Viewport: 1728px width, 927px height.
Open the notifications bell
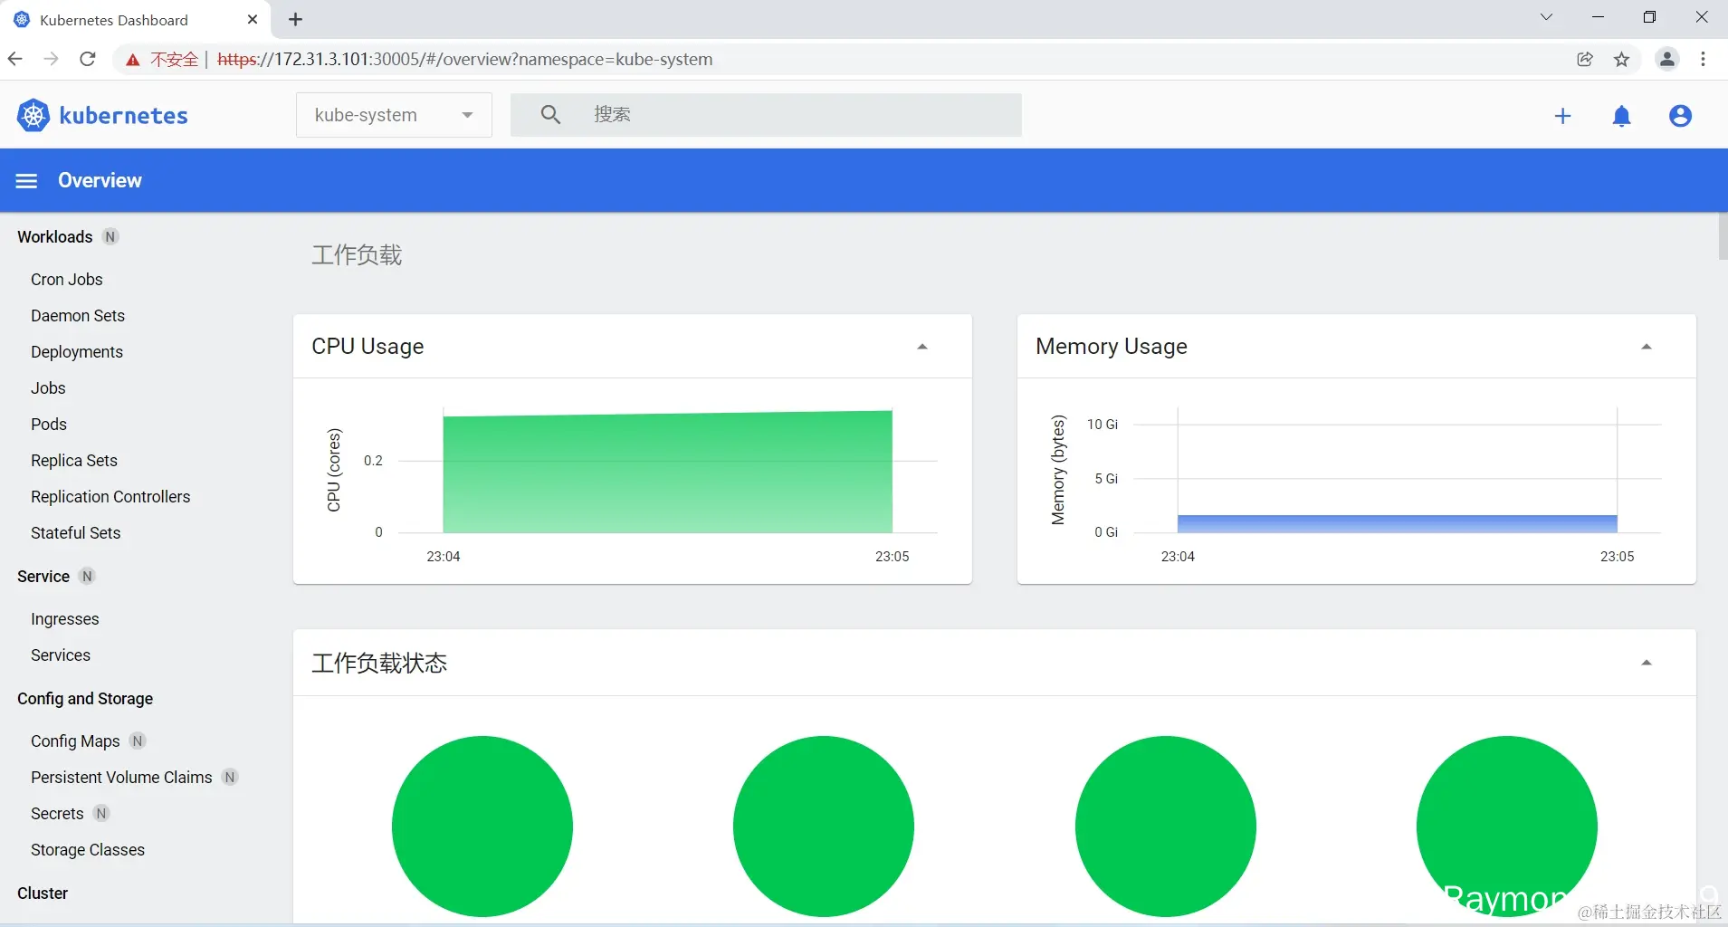click(1621, 116)
